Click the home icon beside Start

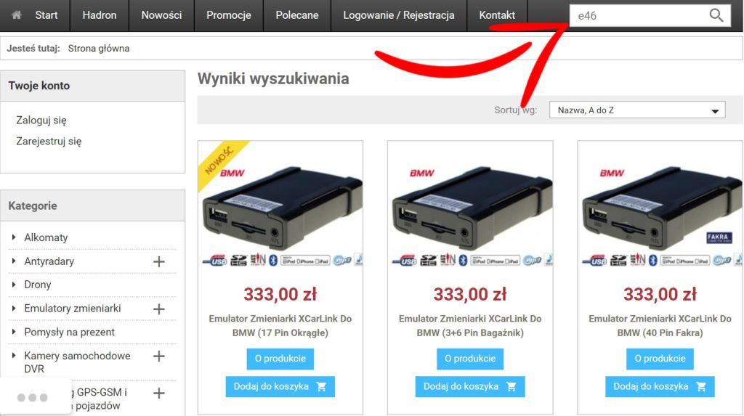click(x=17, y=15)
